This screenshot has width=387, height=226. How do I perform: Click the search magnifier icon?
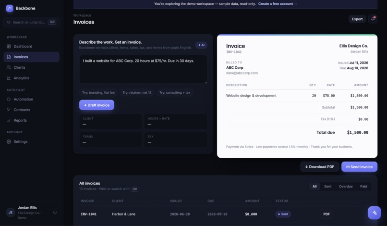(8, 22)
